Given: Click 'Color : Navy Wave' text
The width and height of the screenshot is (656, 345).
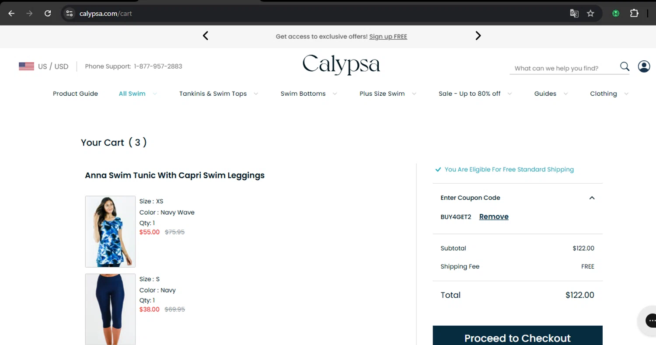Looking at the screenshot, I should point(167,213).
